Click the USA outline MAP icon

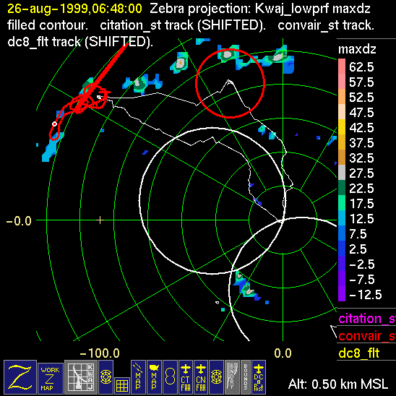coord(154,376)
